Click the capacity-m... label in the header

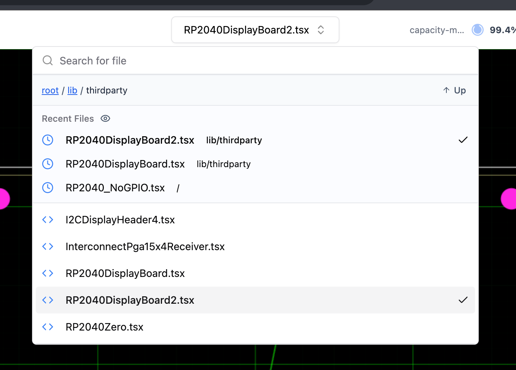[437, 30]
